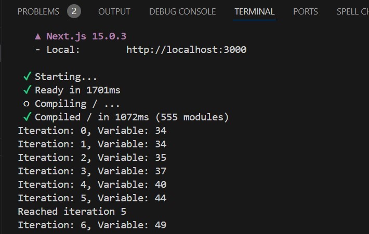Select the DEBUG CONSOLE tab

[182, 11]
